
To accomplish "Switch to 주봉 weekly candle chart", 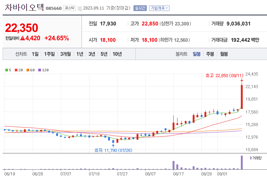I will [x=210, y=54].
